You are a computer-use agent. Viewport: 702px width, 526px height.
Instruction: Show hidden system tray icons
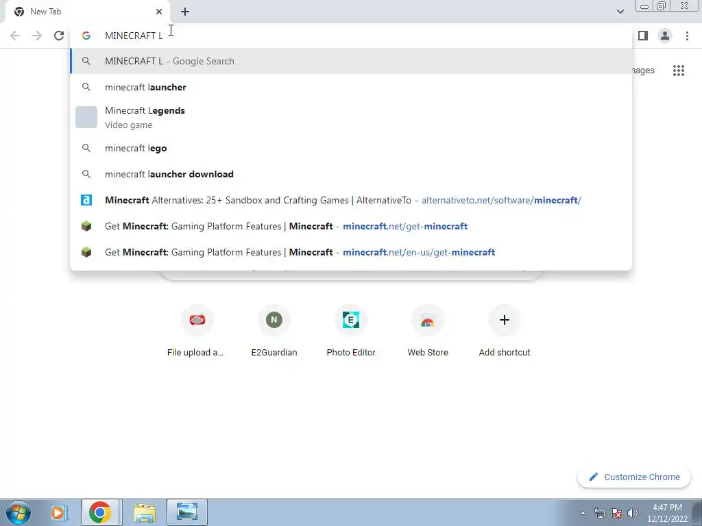[583, 513]
